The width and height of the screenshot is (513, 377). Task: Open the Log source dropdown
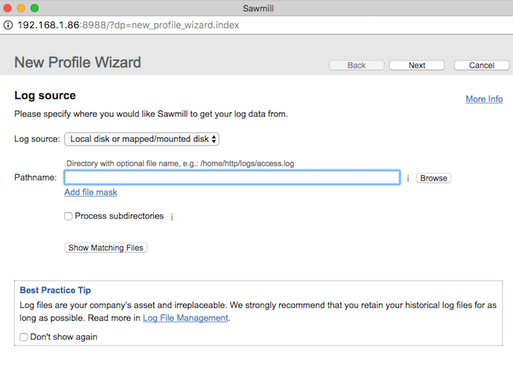click(142, 139)
